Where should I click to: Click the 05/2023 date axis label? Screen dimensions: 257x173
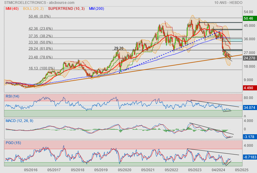coord(195,170)
